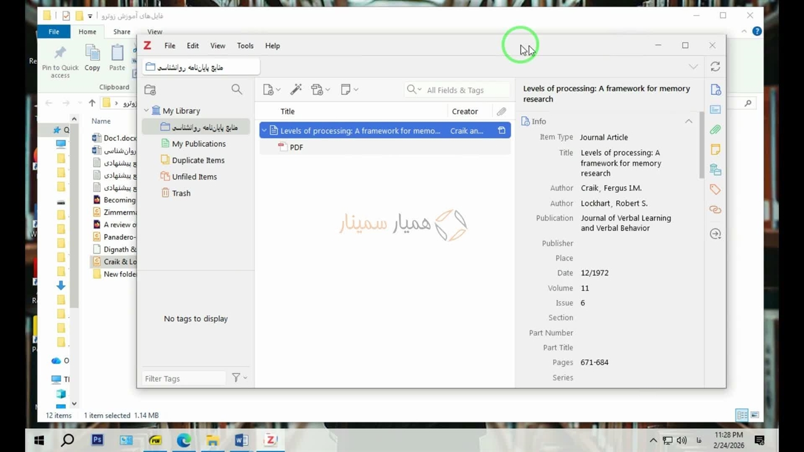
Task: Click the Zotero Z logo in menu bar
Action: tap(147, 45)
